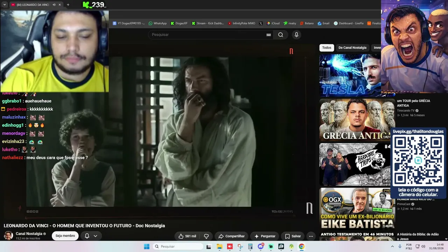Open Calculator from the taskbar
448x252 pixels.
(x=250, y=246)
